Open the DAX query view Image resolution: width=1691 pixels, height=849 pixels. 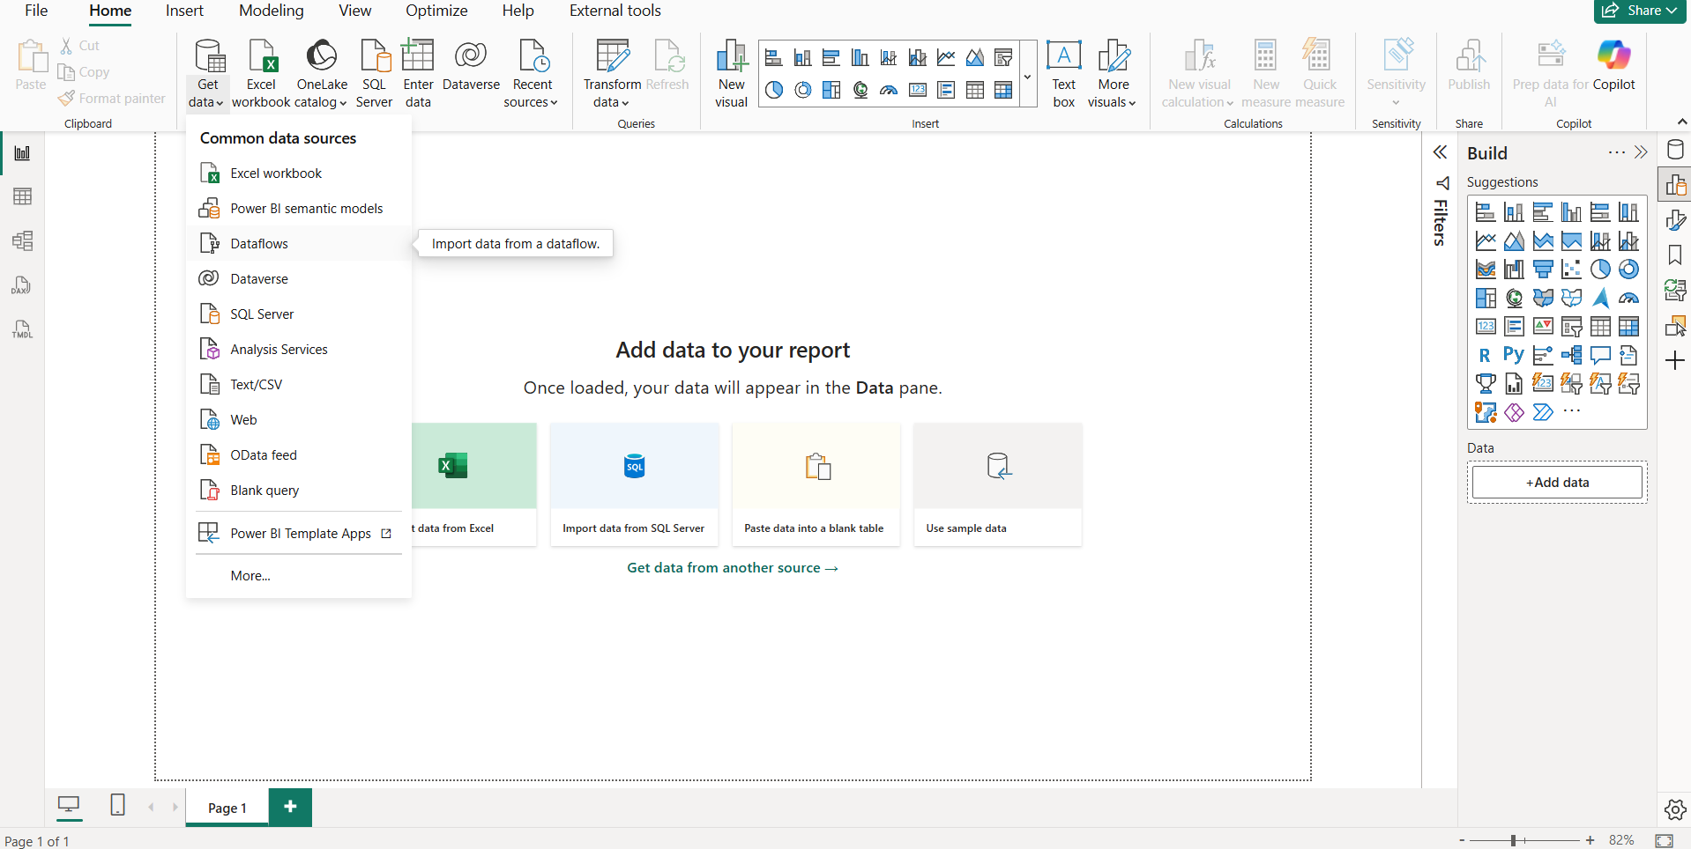(21, 284)
